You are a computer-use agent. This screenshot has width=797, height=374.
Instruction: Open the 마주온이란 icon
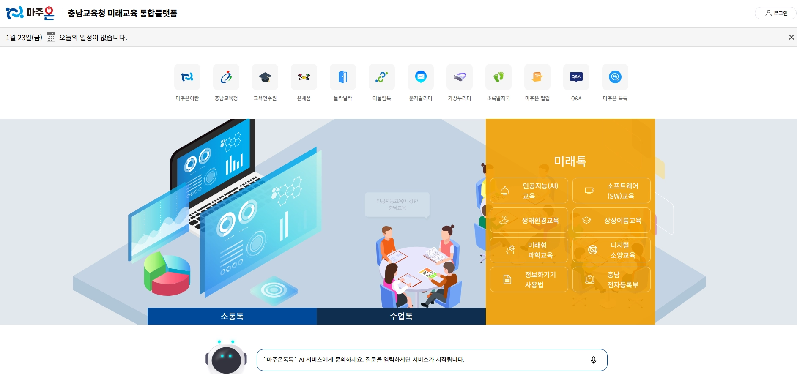(187, 77)
